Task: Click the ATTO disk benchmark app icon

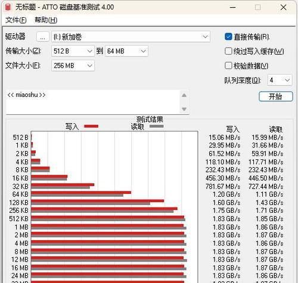Action: (8, 7)
